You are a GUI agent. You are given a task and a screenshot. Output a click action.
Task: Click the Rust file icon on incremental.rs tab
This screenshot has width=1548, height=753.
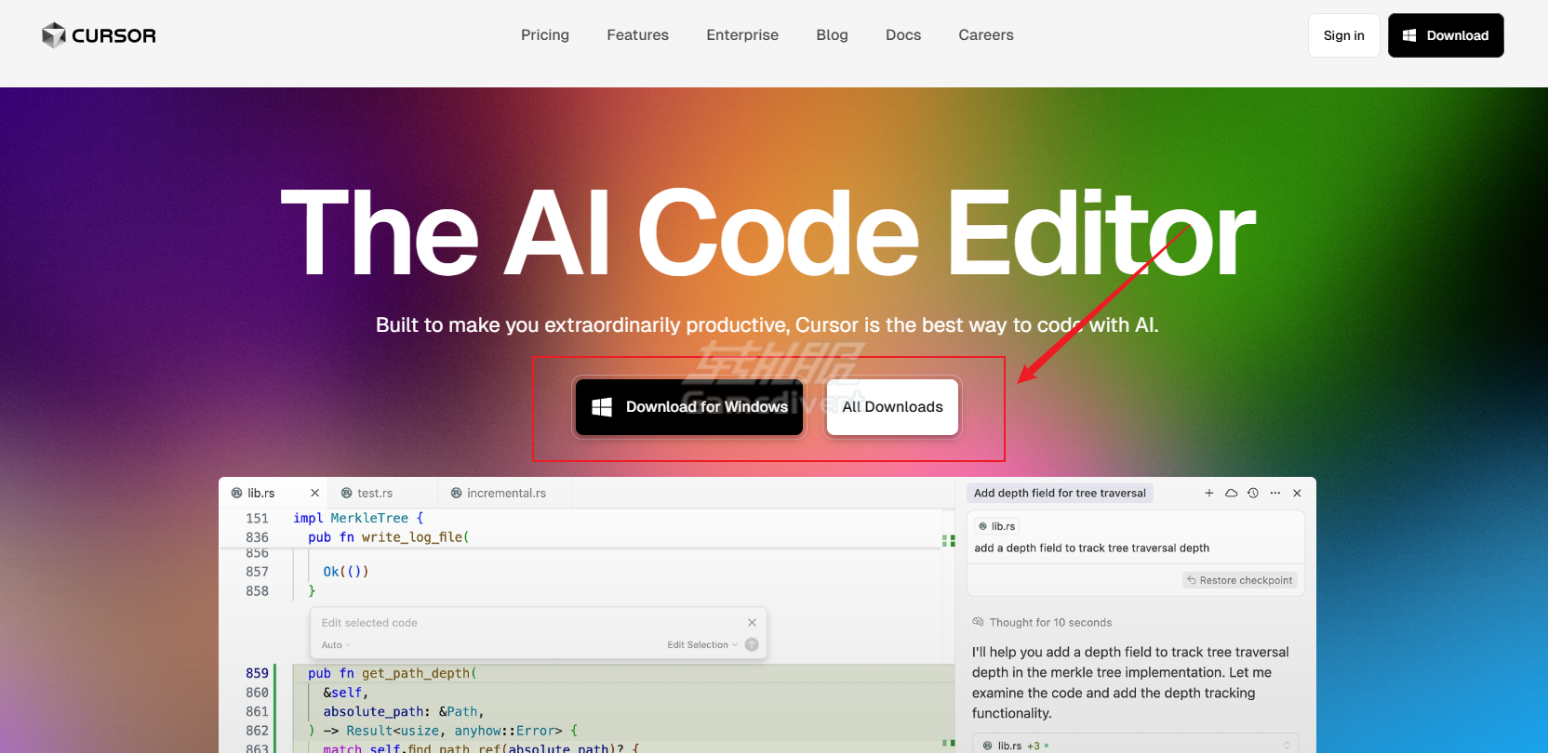tap(456, 493)
